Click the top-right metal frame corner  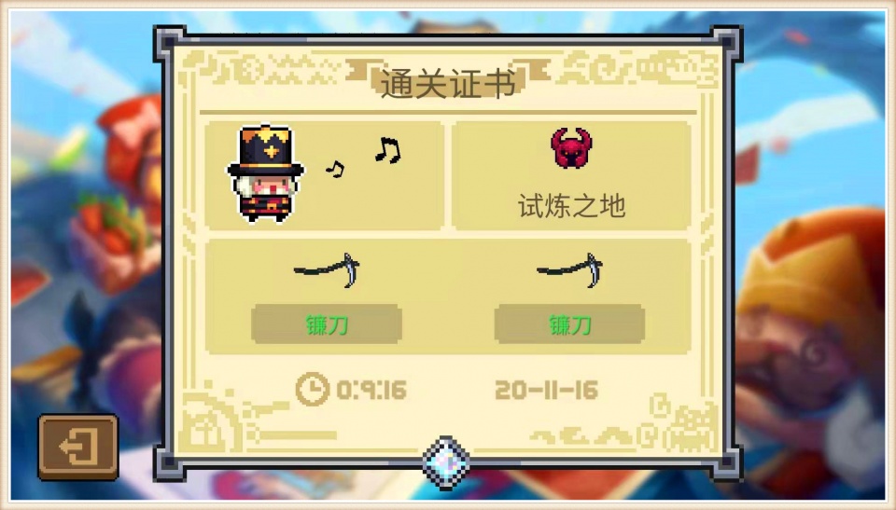726,42
